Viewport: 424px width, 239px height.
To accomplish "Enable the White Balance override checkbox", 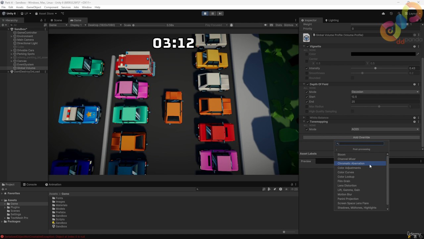I will click(x=308, y=118).
